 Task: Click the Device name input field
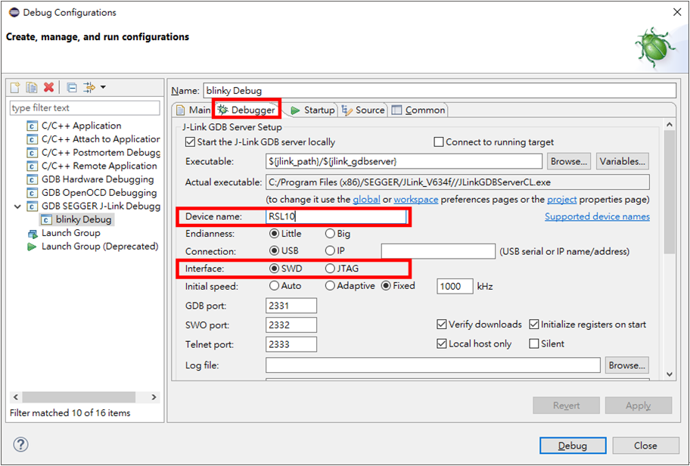point(336,217)
